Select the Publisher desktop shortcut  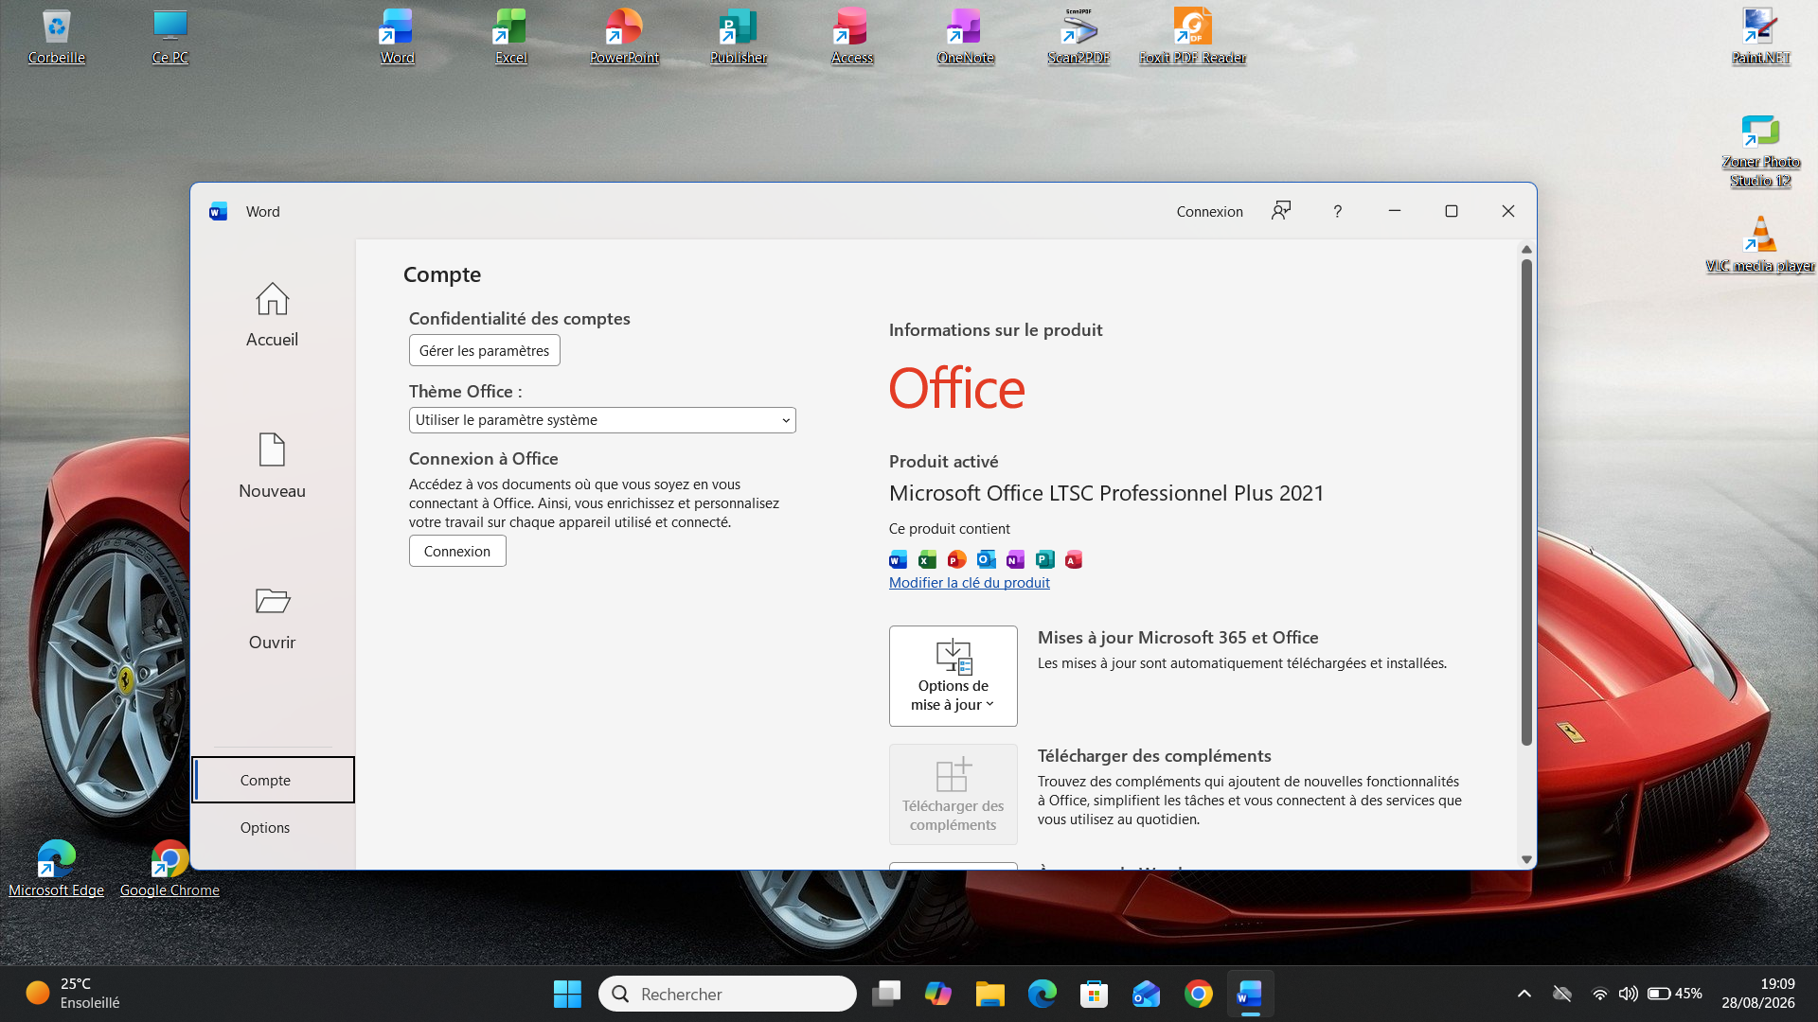[x=739, y=36]
